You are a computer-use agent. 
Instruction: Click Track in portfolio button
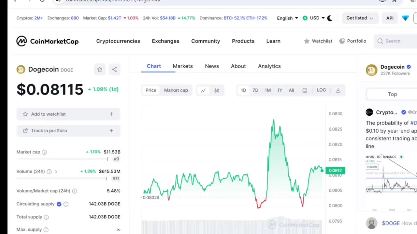68,131
